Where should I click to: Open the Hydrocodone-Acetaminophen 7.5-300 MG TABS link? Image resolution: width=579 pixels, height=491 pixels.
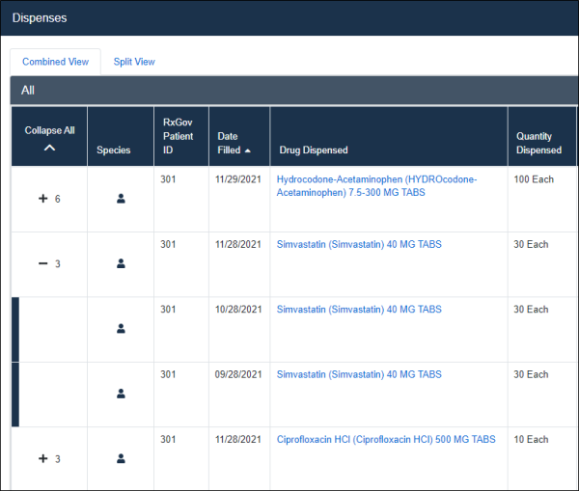[x=376, y=186]
